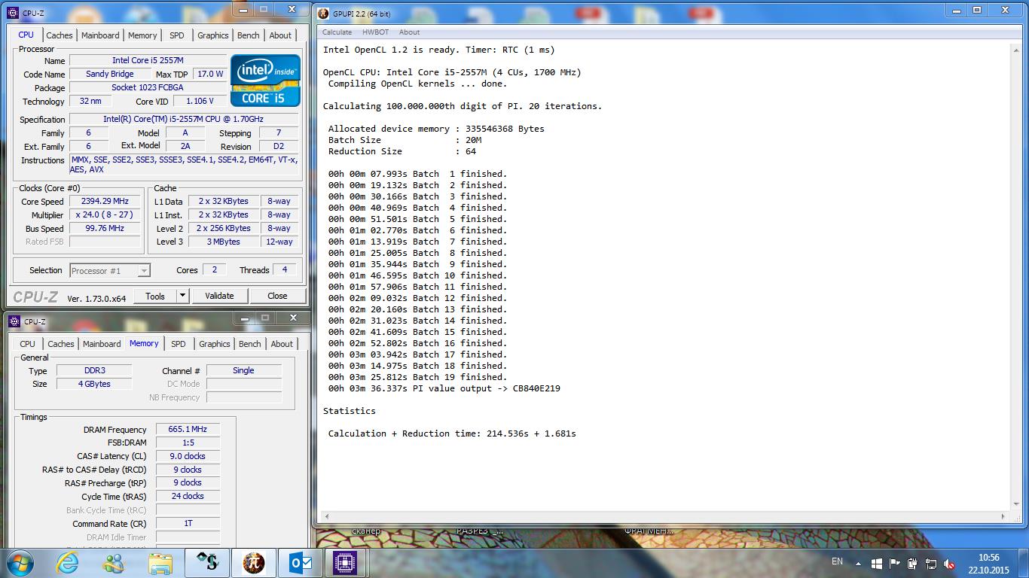Click the GPUPI title bar icon

point(323,13)
